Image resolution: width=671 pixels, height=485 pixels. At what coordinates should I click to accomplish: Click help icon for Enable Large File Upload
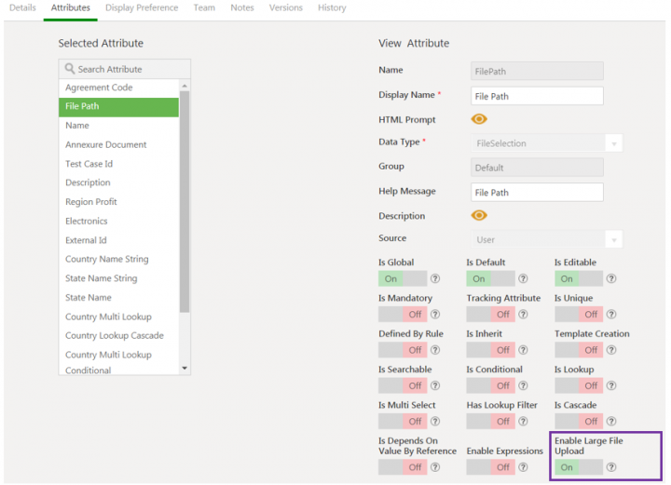(x=611, y=467)
